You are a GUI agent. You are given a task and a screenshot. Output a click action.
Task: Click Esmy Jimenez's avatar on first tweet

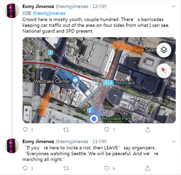(12, 11)
